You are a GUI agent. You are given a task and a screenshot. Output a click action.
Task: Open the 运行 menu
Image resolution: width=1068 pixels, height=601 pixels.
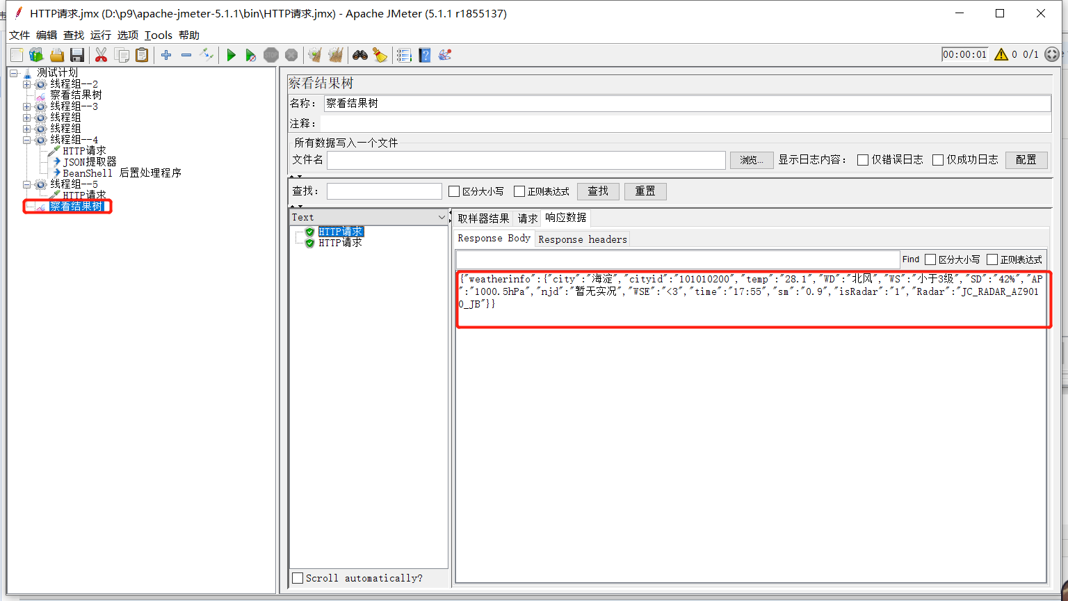(x=101, y=35)
